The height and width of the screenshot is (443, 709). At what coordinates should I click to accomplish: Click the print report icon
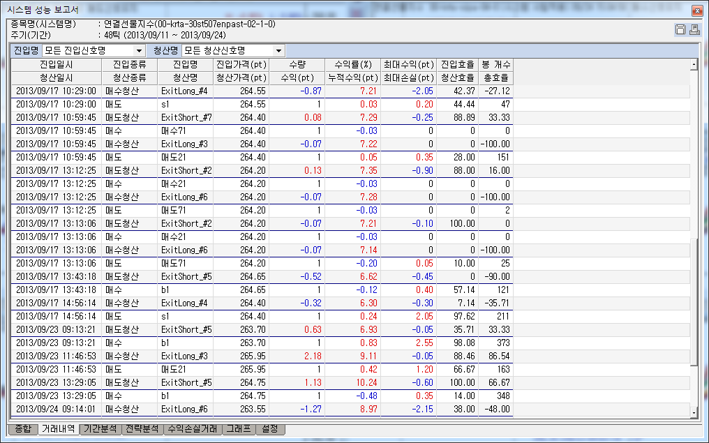[x=694, y=29]
